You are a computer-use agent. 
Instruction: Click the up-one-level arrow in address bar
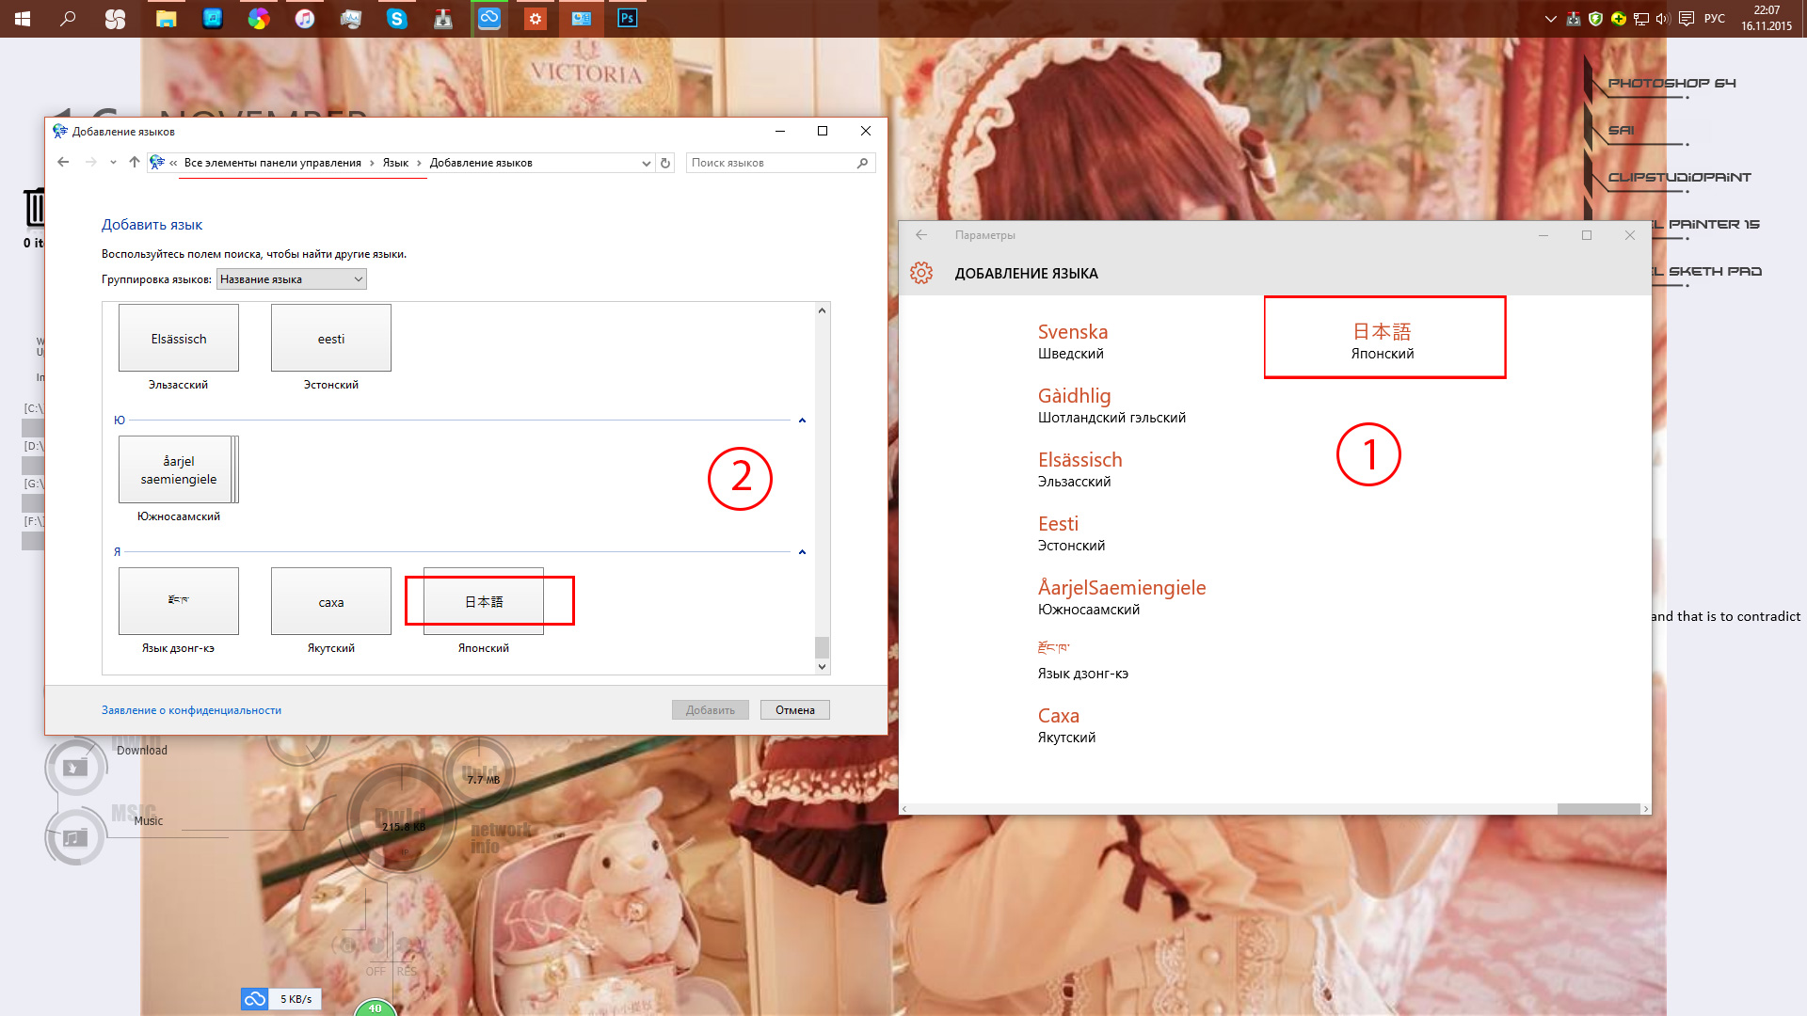pyautogui.click(x=135, y=162)
